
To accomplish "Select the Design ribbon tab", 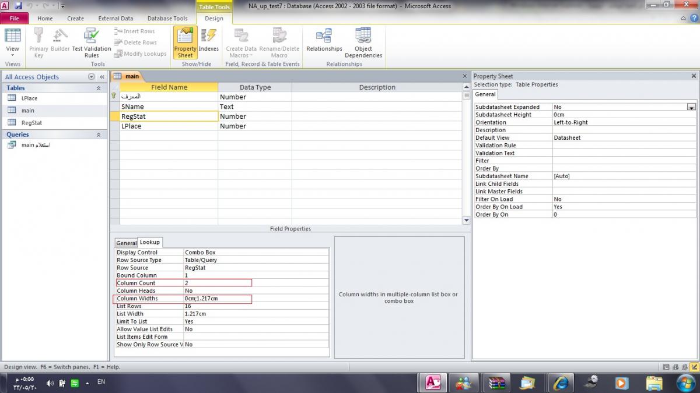I will pos(214,19).
